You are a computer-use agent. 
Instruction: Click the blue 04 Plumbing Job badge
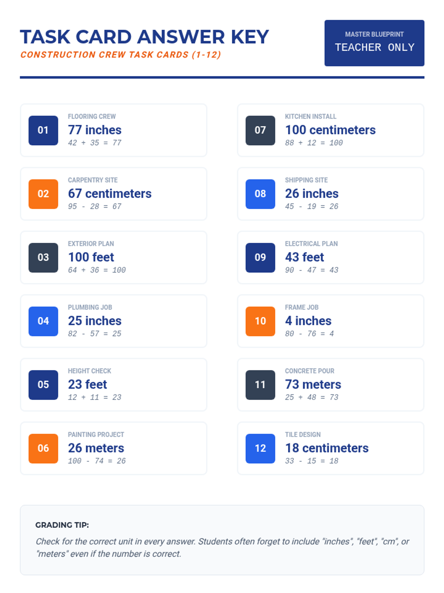[43, 321]
